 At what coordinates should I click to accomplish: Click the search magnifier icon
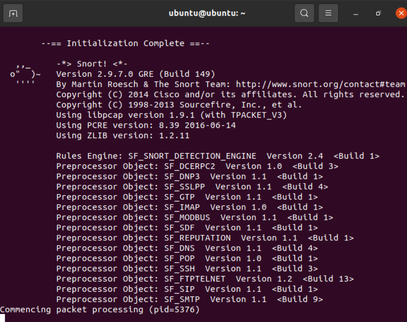(x=304, y=13)
